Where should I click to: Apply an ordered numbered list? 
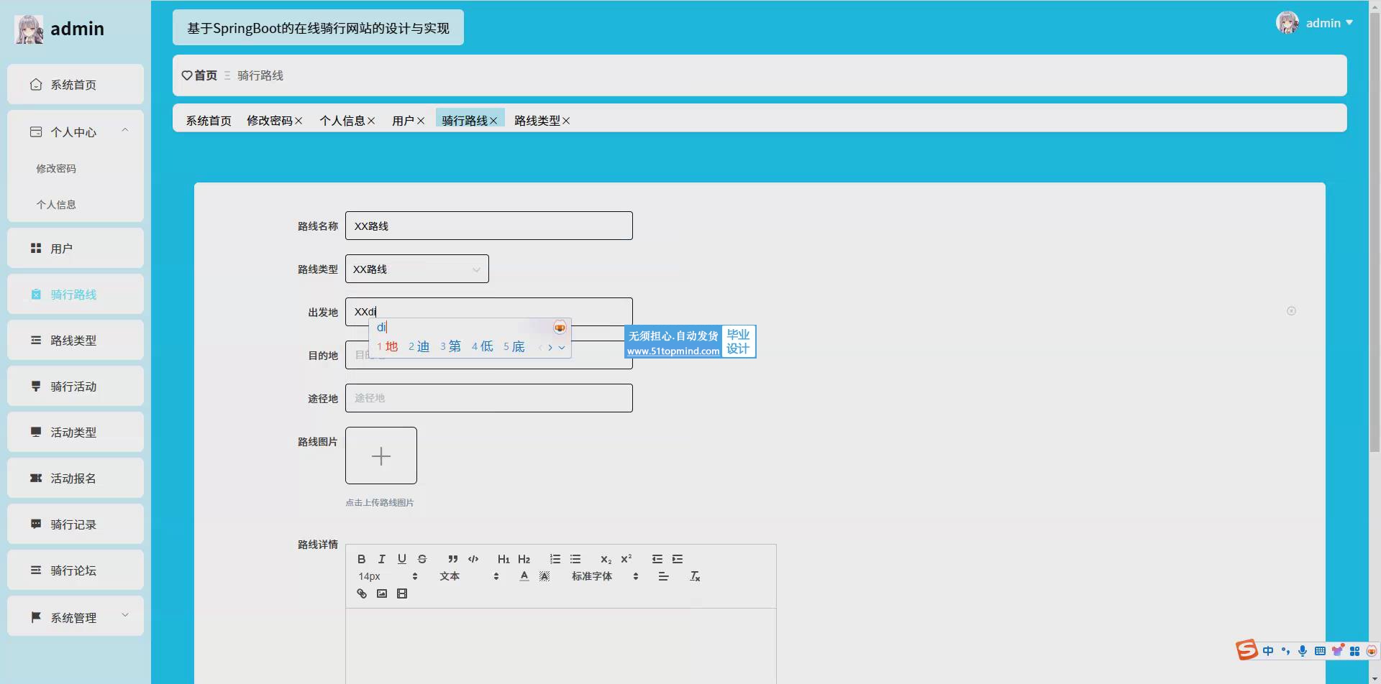[x=555, y=559]
